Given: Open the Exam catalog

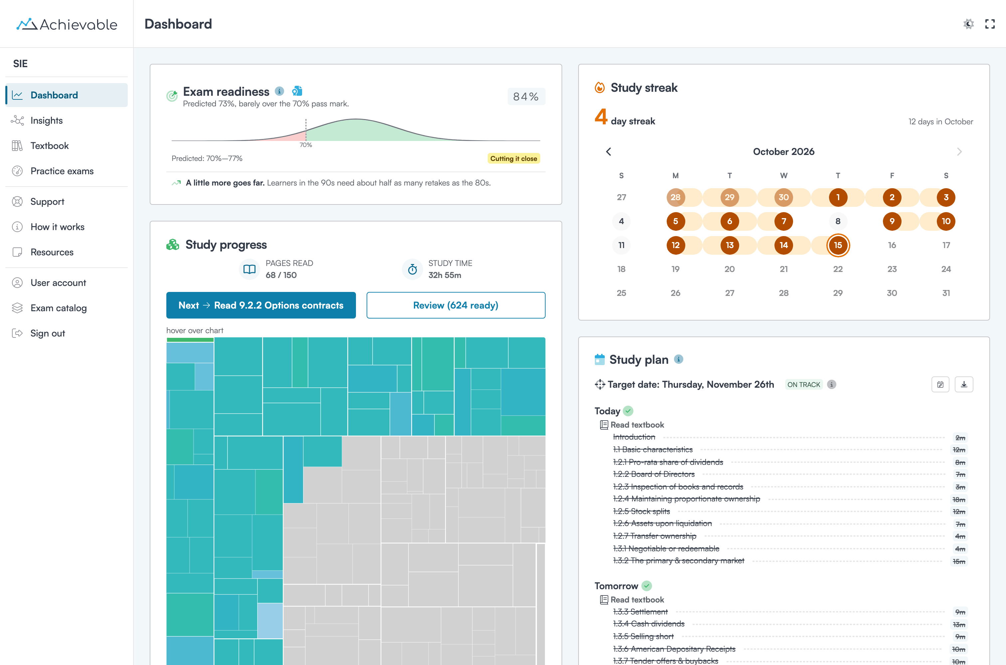Looking at the screenshot, I should click(67, 308).
